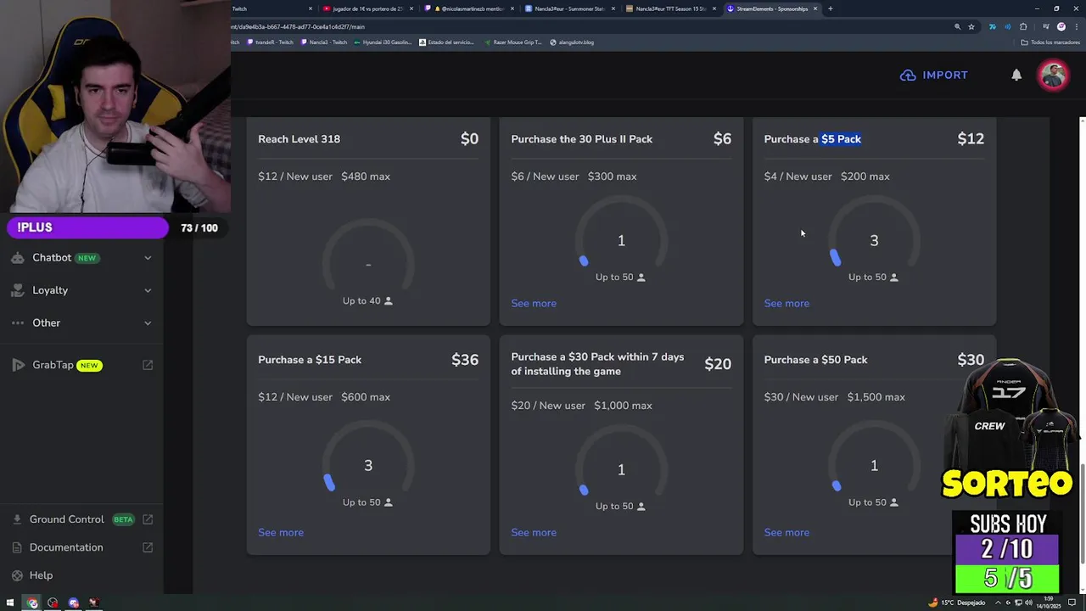Open Documentation external link icon
The image size is (1086, 611).
pos(148,547)
